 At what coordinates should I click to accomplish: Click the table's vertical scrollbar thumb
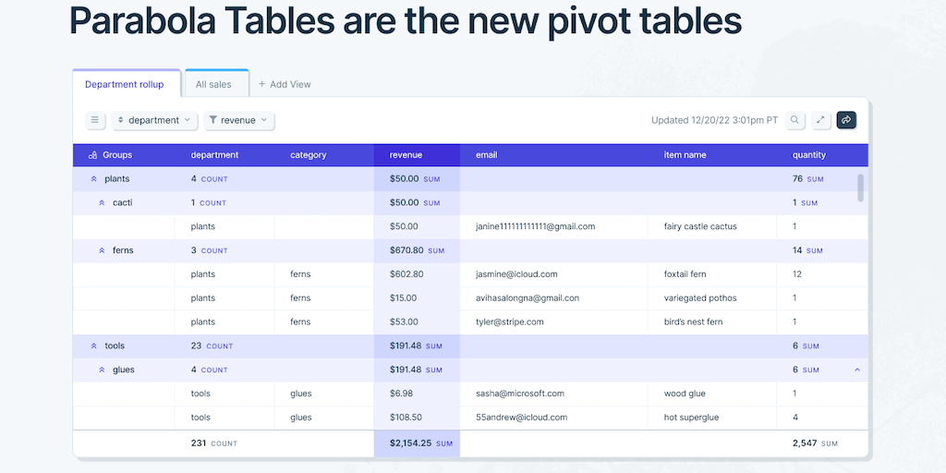click(x=861, y=188)
